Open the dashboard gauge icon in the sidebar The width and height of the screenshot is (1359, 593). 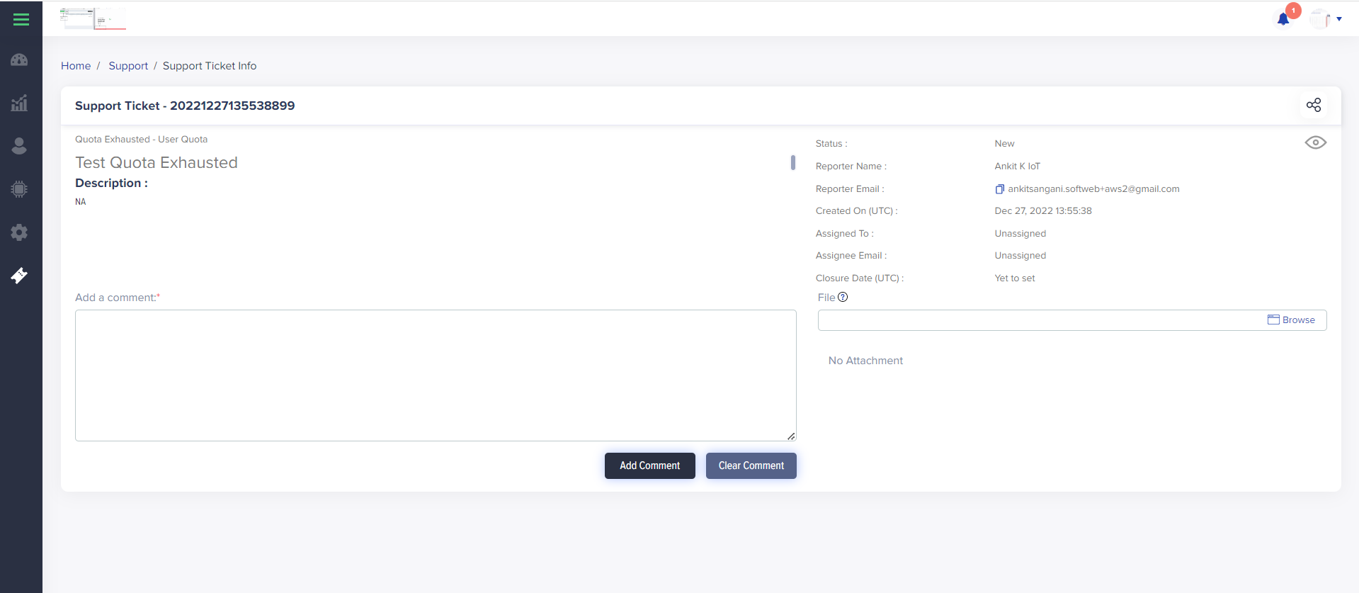pyautogui.click(x=20, y=60)
